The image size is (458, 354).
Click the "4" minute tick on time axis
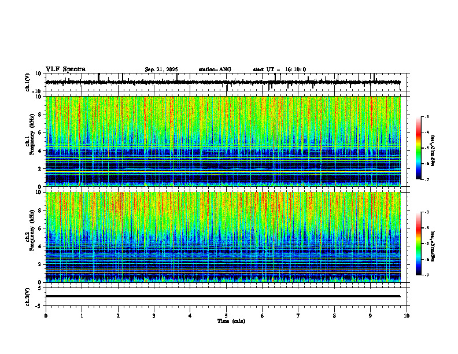[190, 316]
